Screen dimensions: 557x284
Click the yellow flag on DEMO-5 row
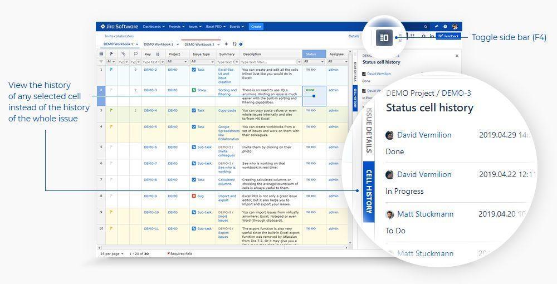[x=111, y=127]
